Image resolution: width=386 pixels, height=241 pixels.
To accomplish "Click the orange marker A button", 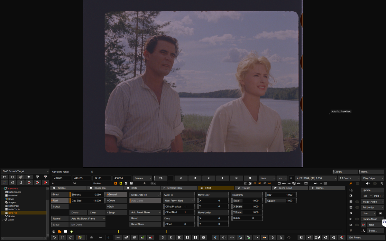I will [115, 183].
